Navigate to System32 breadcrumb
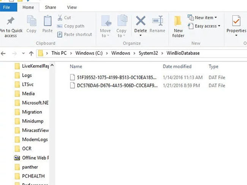247x185 pixels. 148,53
